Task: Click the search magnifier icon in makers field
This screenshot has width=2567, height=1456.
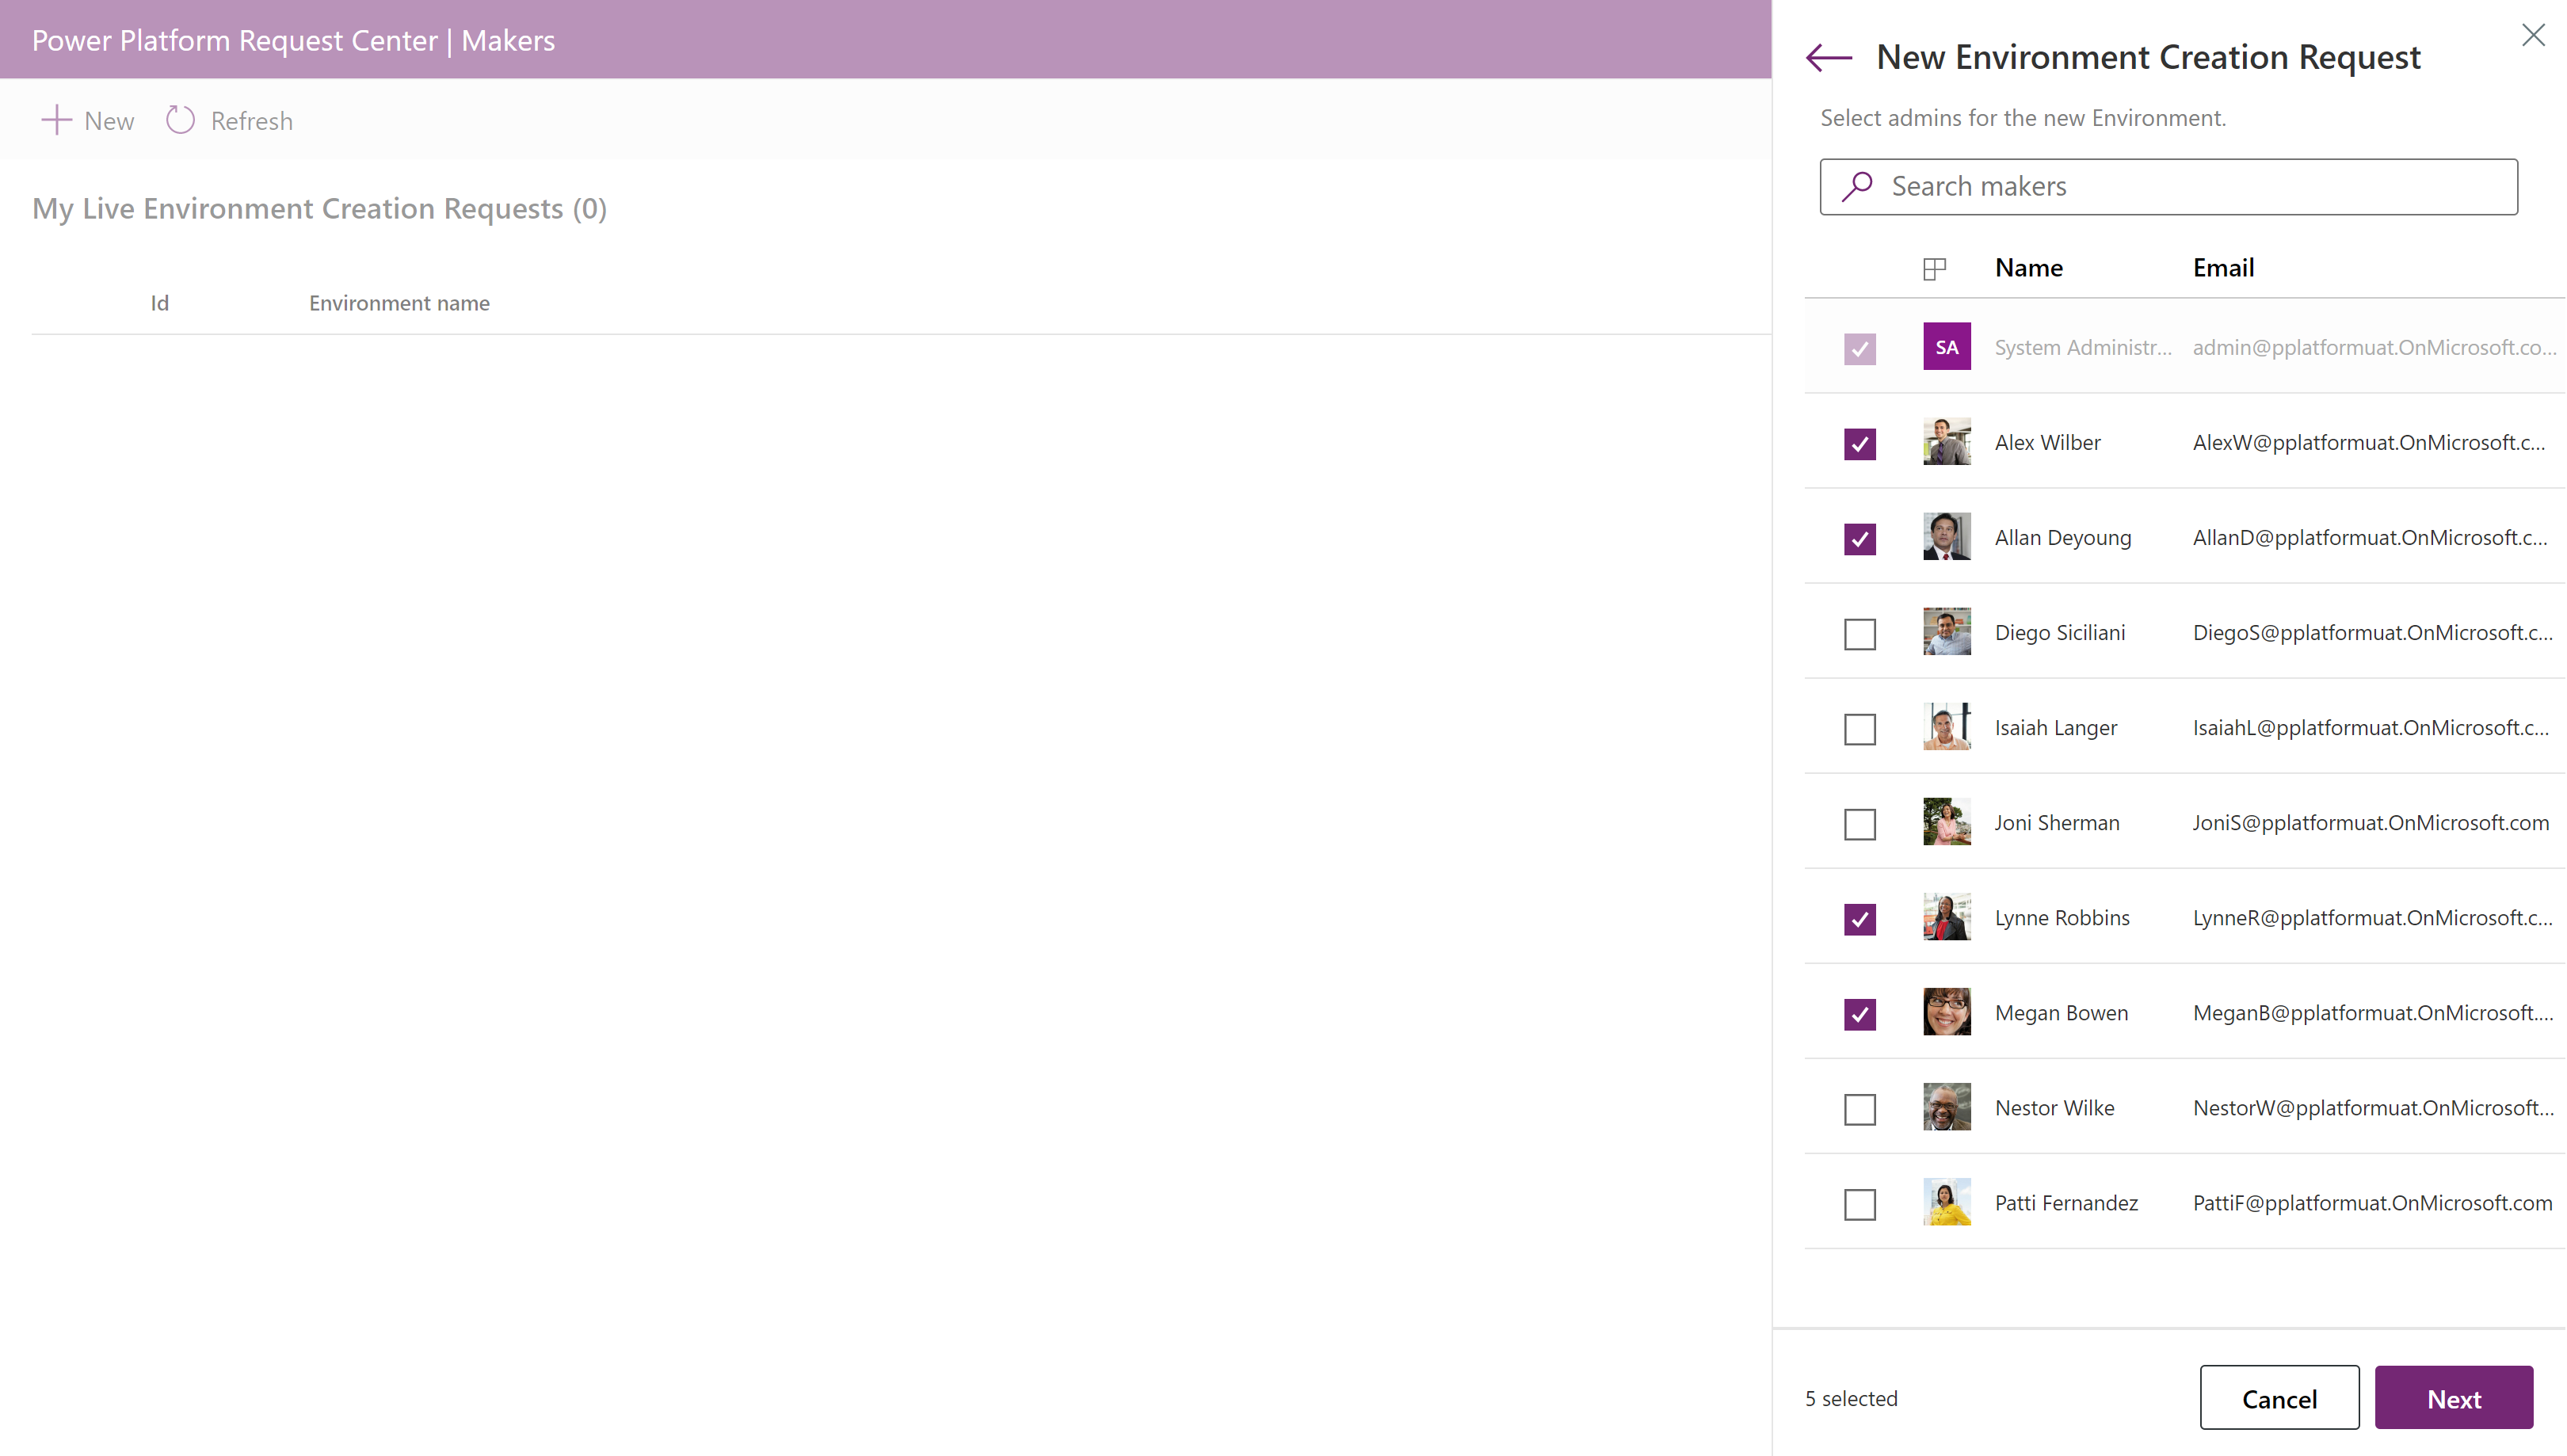Action: [1858, 185]
